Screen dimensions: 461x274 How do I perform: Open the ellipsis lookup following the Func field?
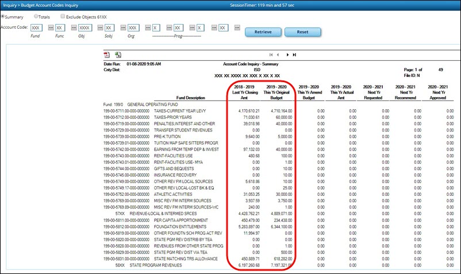point(74,28)
